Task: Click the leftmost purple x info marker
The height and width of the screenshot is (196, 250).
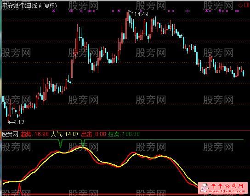Action: click(54, 11)
